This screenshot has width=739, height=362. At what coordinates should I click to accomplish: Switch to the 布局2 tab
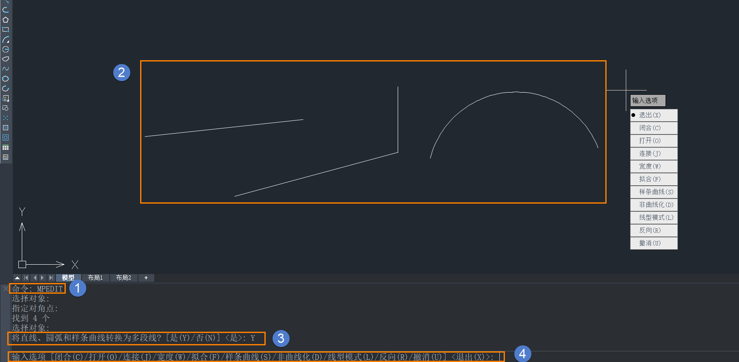[x=123, y=278]
